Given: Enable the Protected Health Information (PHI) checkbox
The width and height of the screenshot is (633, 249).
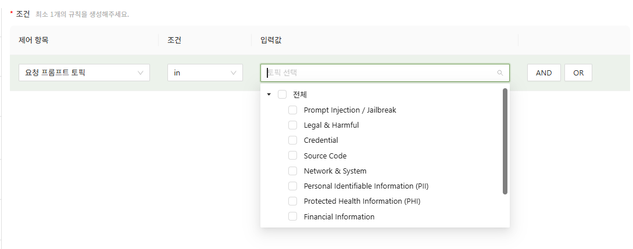Looking at the screenshot, I should pos(293,201).
